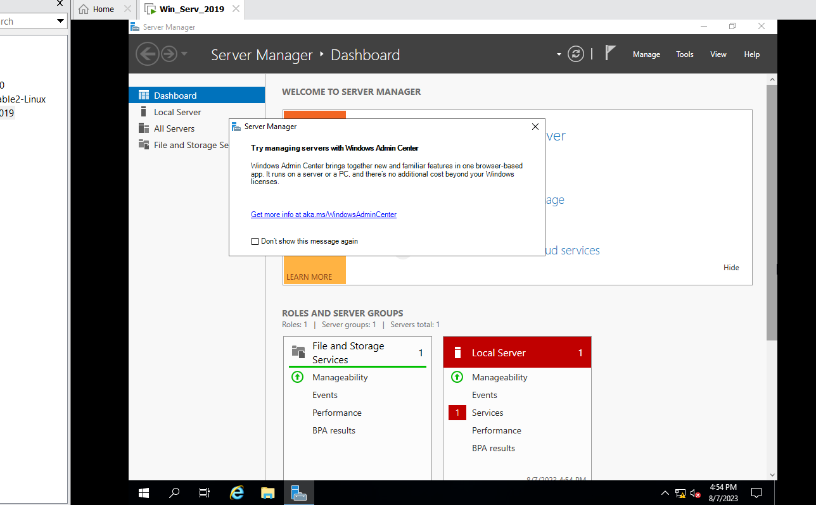Click the Local Server tile icon
The image size is (816, 505).
pos(457,353)
